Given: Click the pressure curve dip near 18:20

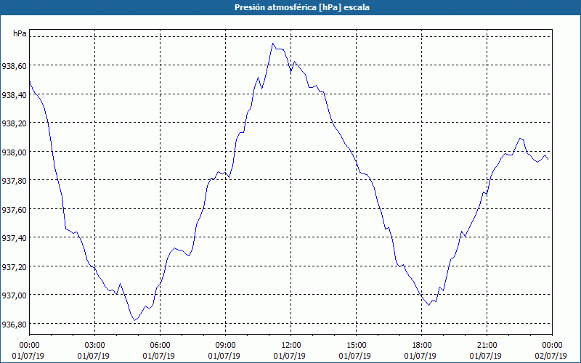Looking at the screenshot, I should [x=428, y=305].
